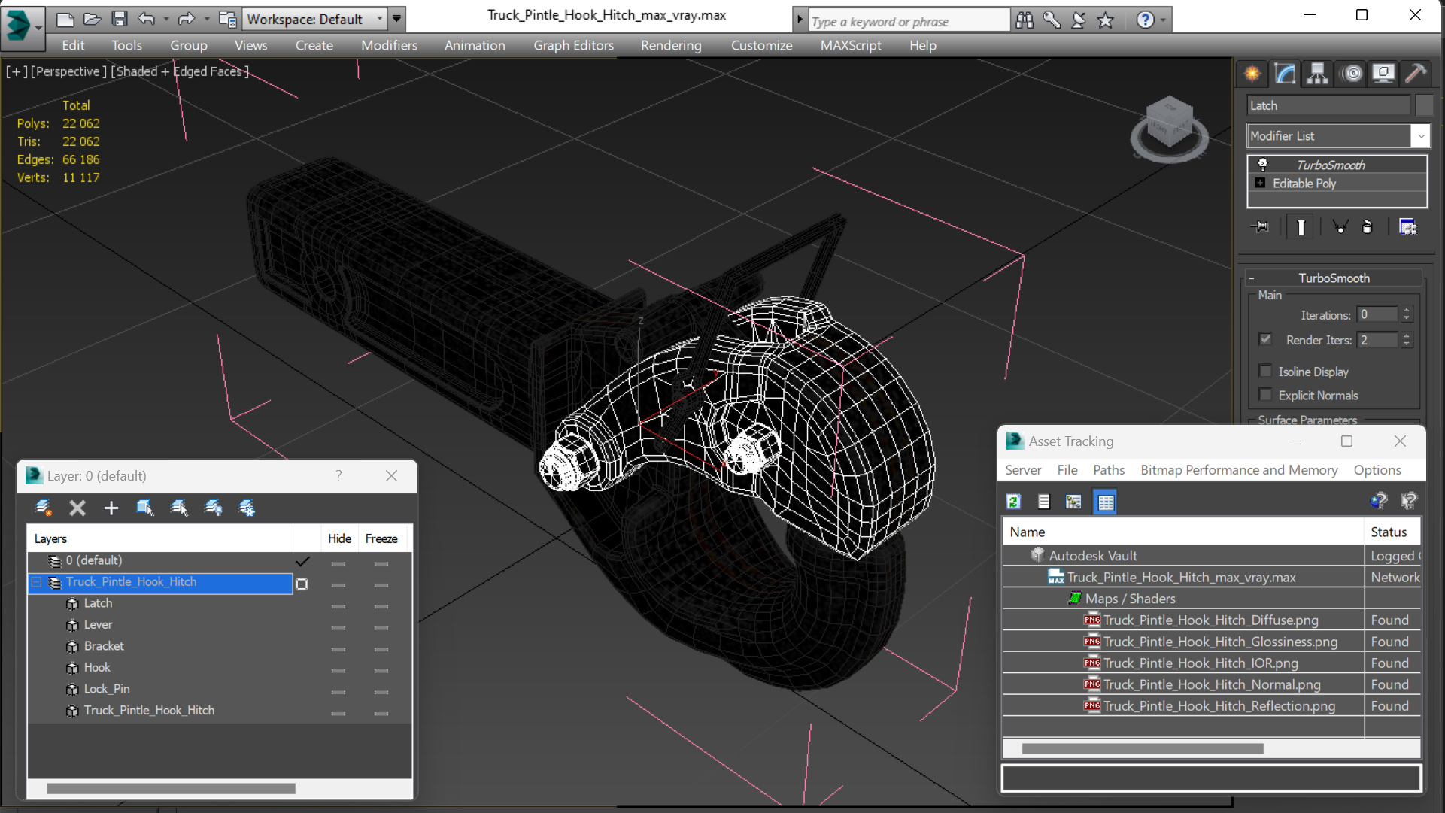Open the Paths menu in Asset Tracking
This screenshot has height=813, width=1445.
point(1108,470)
